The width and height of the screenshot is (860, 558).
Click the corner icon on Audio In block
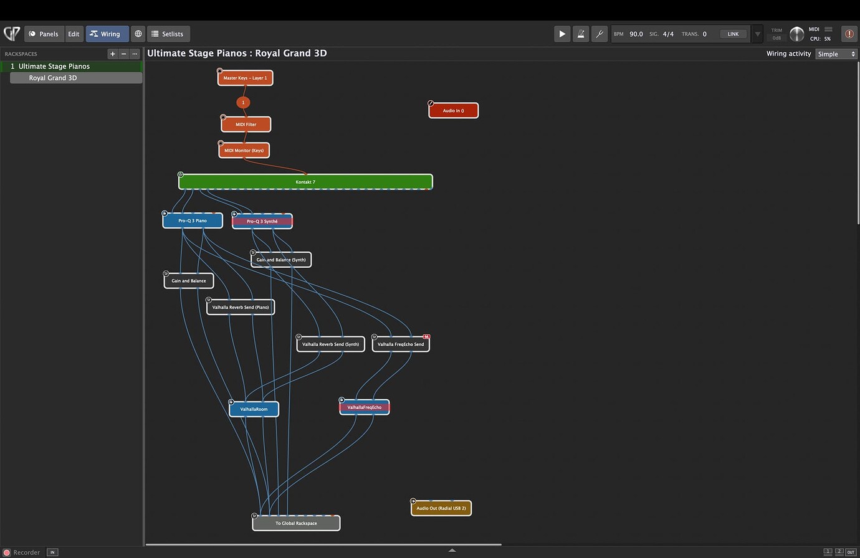(431, 103)
